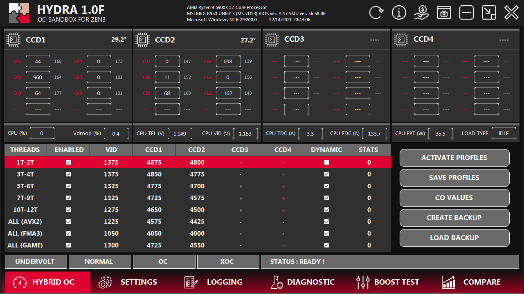Viewport: 524px width, 294px height.
Task: Select the "4850" CCD1 cell for 3T-4T
Action: [154, 174]
